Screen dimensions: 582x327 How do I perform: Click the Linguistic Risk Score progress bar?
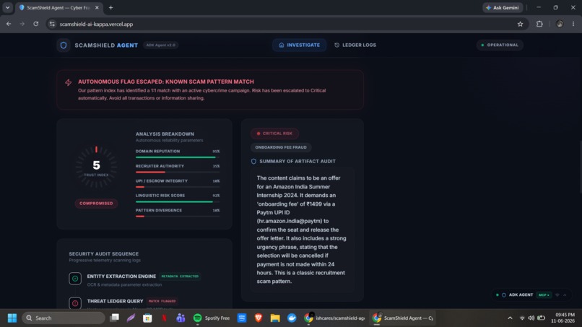point(178,201)
